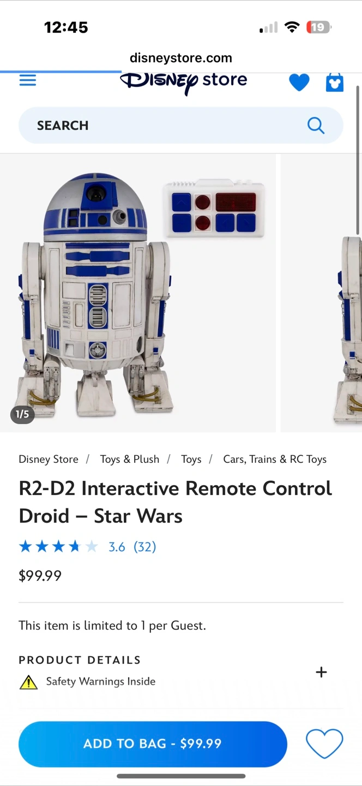This screenshot has width=362, height=786.
Task: Open the hamburger navigation menu
Action: pyautogui.click(x=28, y=80)
